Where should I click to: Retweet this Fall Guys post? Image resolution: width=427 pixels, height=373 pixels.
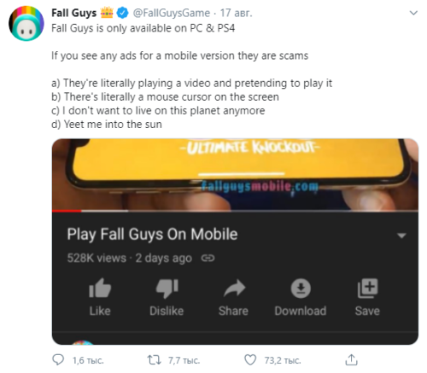pos(154,360)
